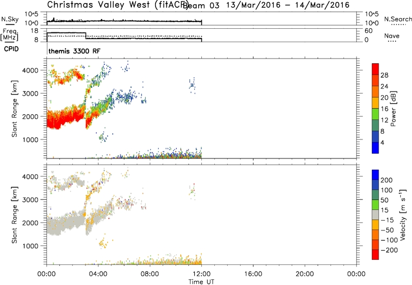Click the 28 label on the power color bar
This screenshot has width=412, height=285.
point(384,75)
